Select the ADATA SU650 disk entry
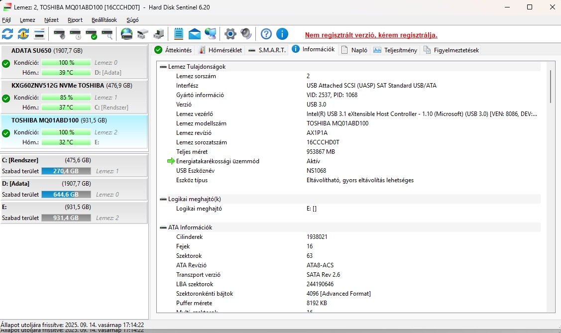The height and width of the screenshot is (333, 561). click(74, 62)
